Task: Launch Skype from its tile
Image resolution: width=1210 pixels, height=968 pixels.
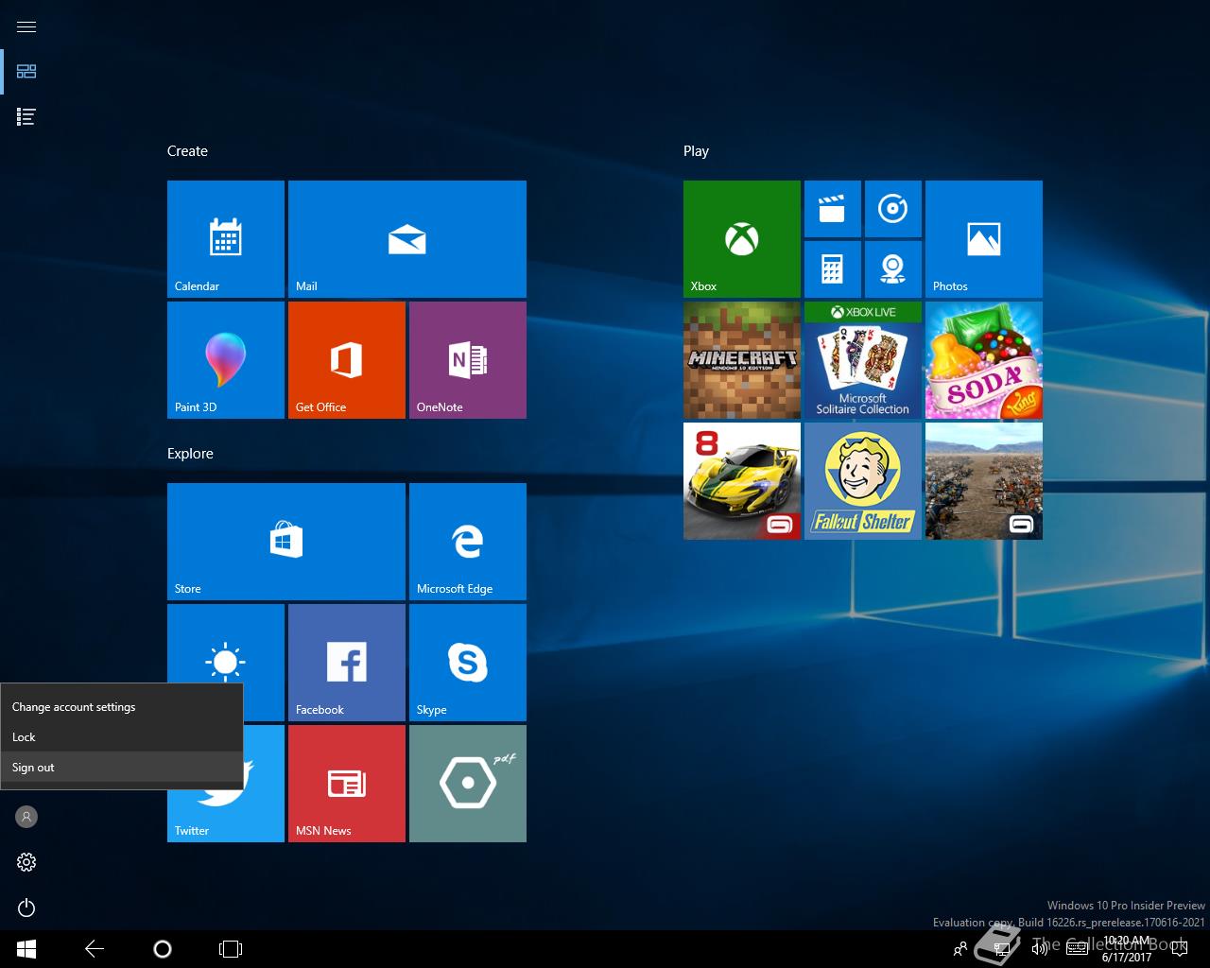Action: [468, 663]
